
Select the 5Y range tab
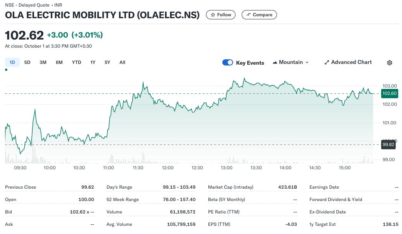pyautogui.click(x=107, y=62)
